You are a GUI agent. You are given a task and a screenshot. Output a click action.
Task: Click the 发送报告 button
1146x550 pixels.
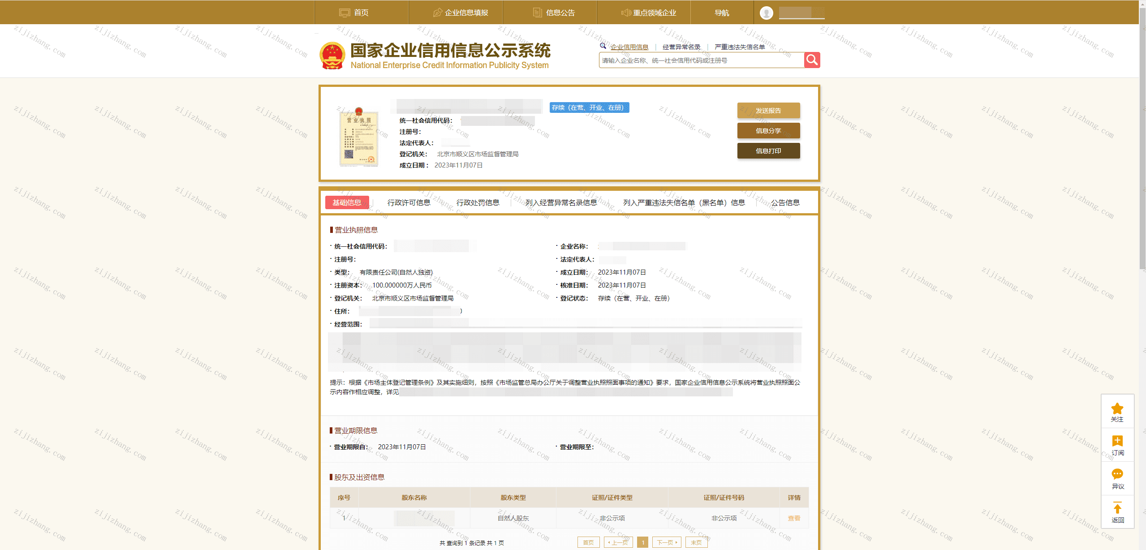click(x=768, y=111)
